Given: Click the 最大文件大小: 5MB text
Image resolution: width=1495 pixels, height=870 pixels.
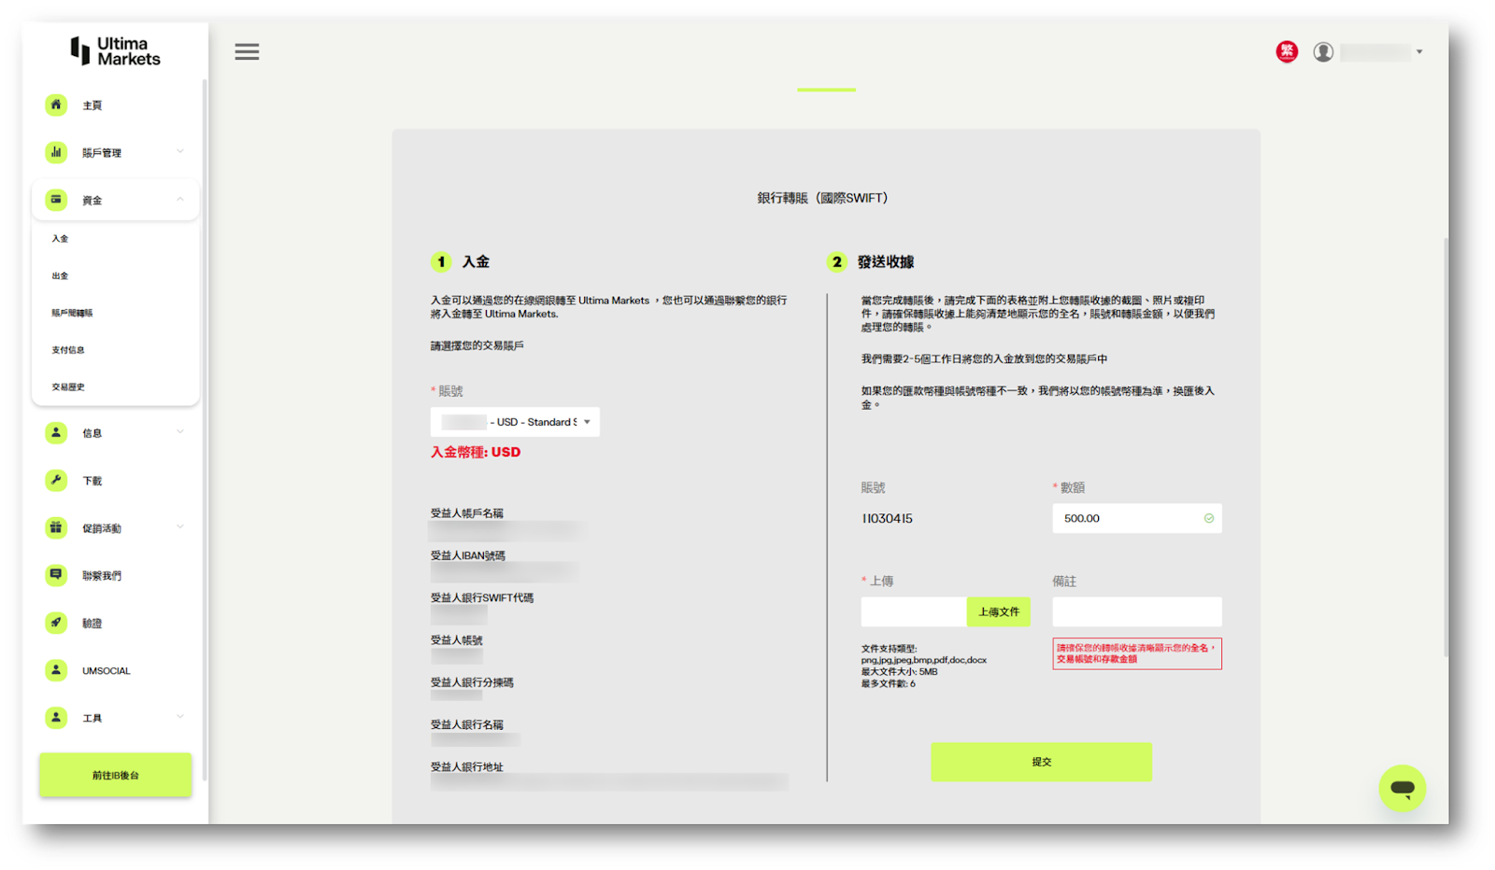Looking at the screenshot, I should (899, 672).
